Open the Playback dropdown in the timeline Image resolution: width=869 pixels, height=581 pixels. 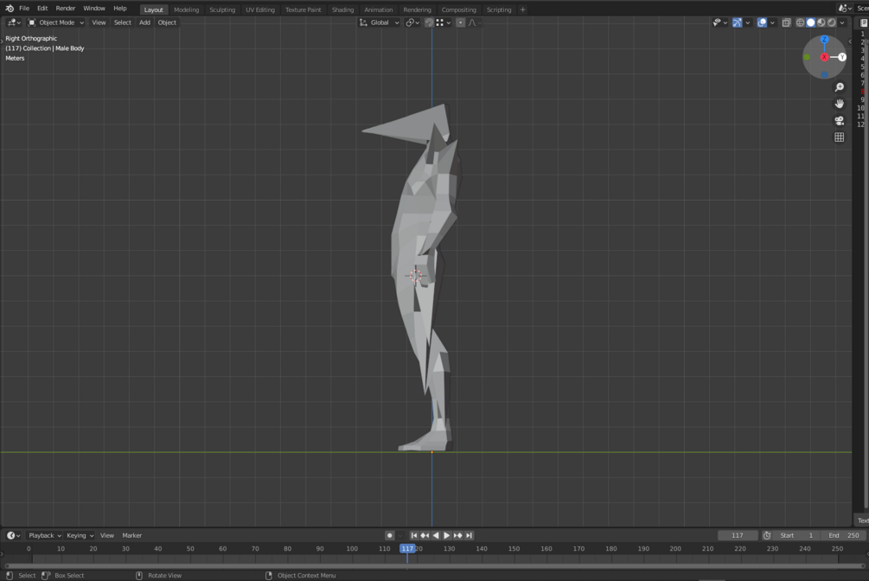point(42,535)
